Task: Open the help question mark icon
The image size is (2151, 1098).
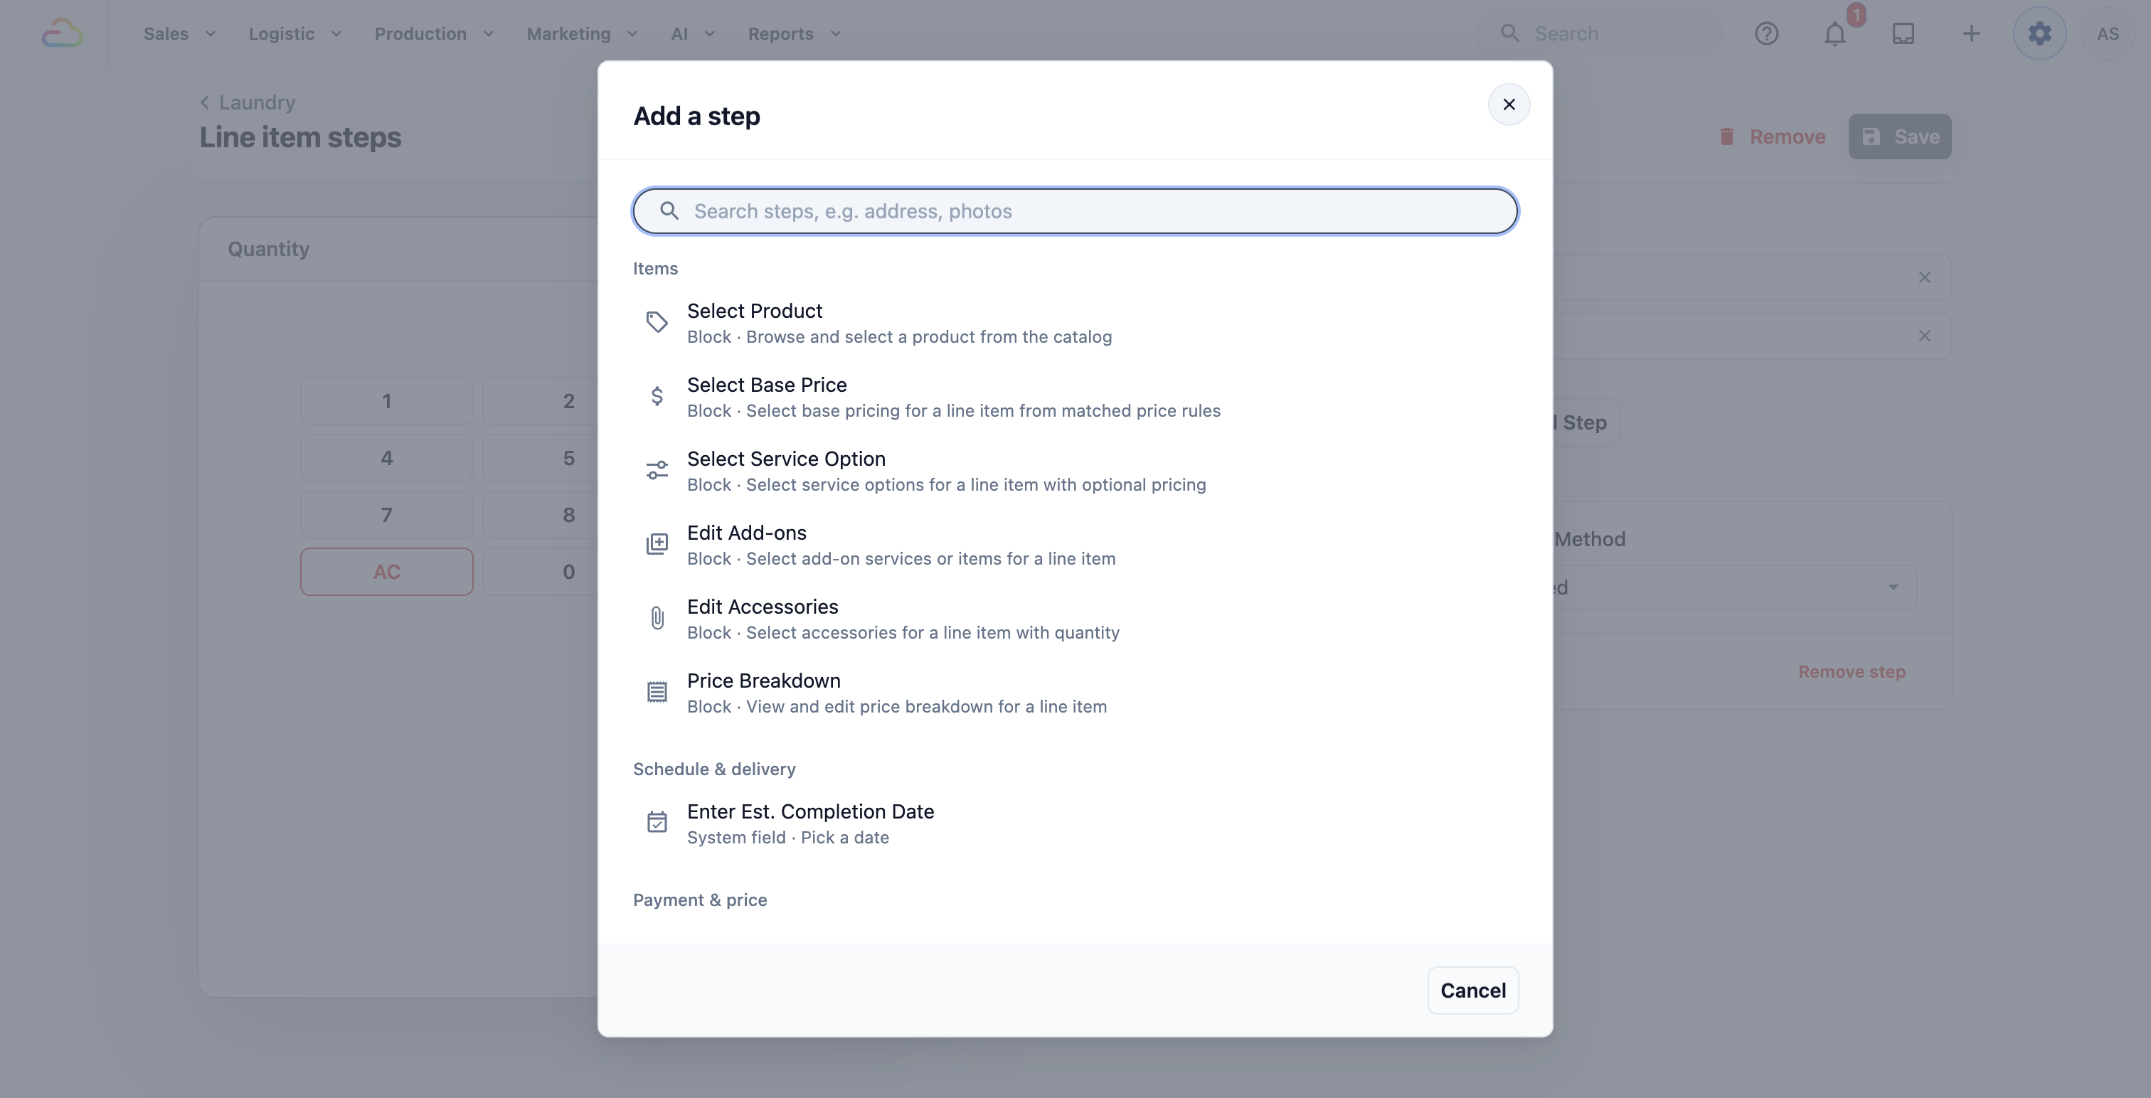Action: pyautogui.click(x=1766, y=33)
